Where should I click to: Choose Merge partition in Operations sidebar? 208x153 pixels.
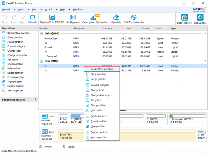15,42
